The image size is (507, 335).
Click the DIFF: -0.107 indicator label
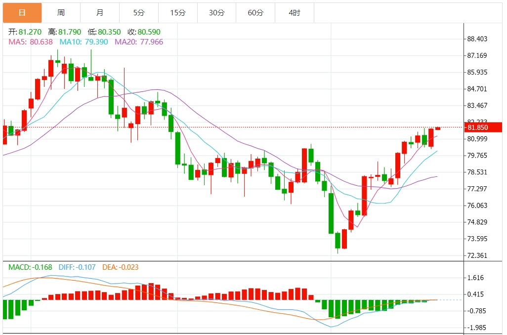[x=77, y=267]
